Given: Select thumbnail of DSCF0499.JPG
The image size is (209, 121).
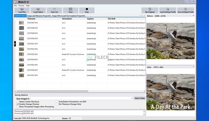Looking at the screenshot, I should 21,33.
